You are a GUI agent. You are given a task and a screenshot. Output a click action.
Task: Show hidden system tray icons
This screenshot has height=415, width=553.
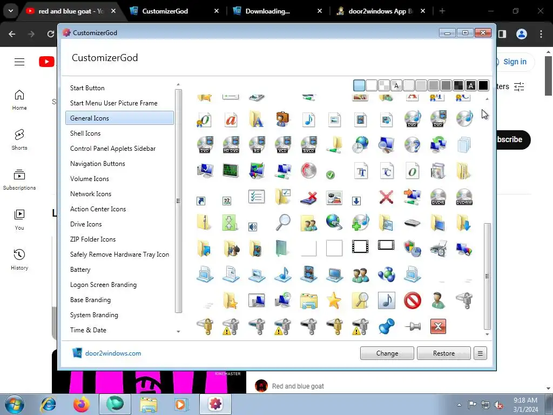pos(459,405)
